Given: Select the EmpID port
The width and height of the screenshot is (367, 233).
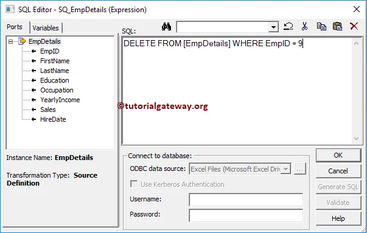Looking at the screenshot, I should 50,51.
